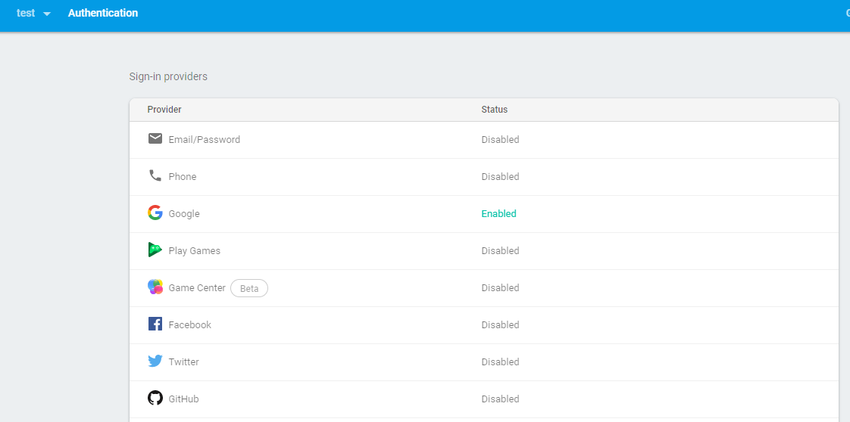Click the Game Center bubbles icon
The width and height of the screenshot is (850, 422).
(x=155, y=287)
